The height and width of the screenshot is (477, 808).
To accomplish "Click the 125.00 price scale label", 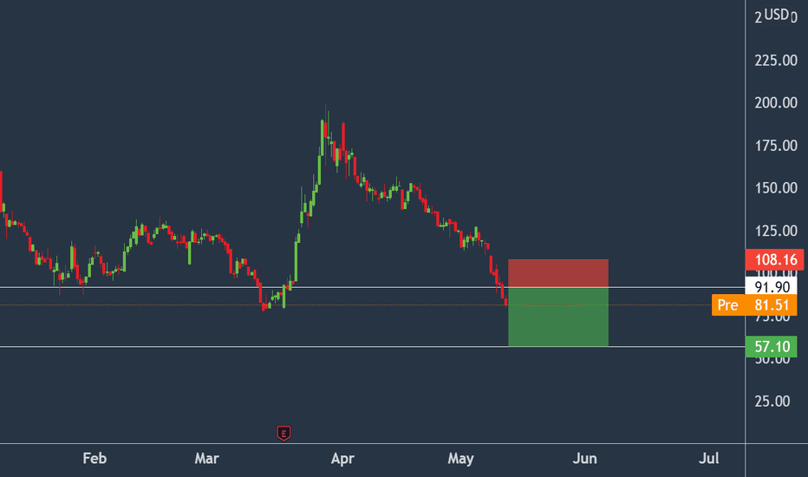I will coord(776,231).
